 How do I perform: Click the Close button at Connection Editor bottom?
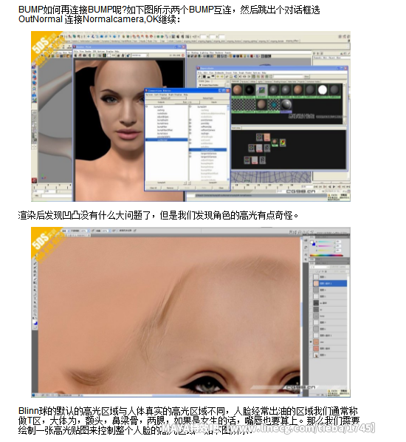coord(221,188)
